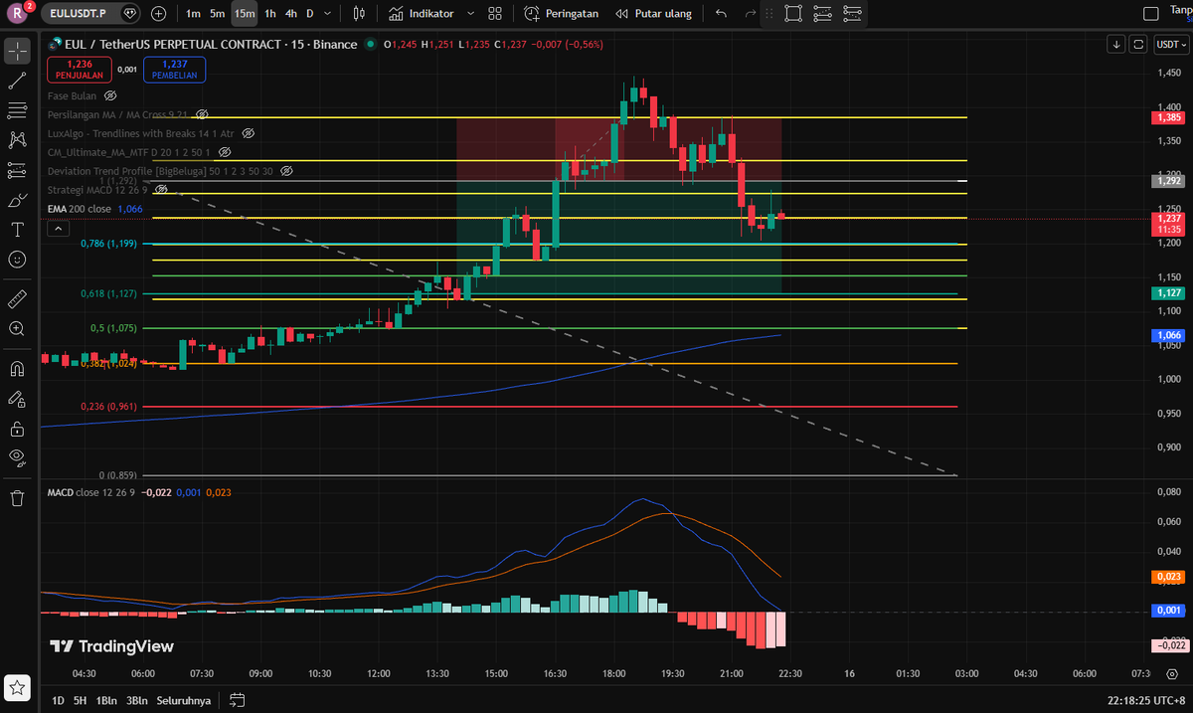
Task: Select the crosshair cursor tool
Action: [x=17, y=51]
